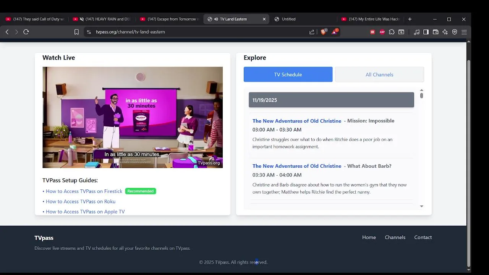Select the Untitled tab
The height and width of the screenshot is (275, 489).
(304, 19)
